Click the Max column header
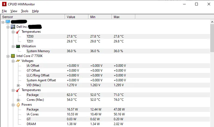Viewport: 214px width, 127px height. [x=124, y=17]
